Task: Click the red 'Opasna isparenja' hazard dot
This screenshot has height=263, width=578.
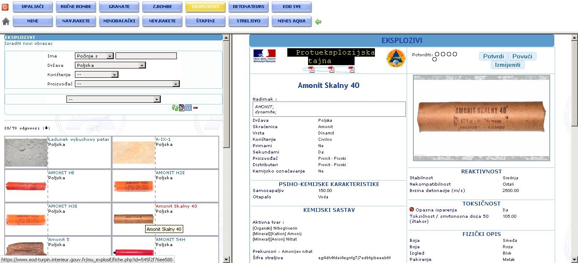Action: coord(412,209)
